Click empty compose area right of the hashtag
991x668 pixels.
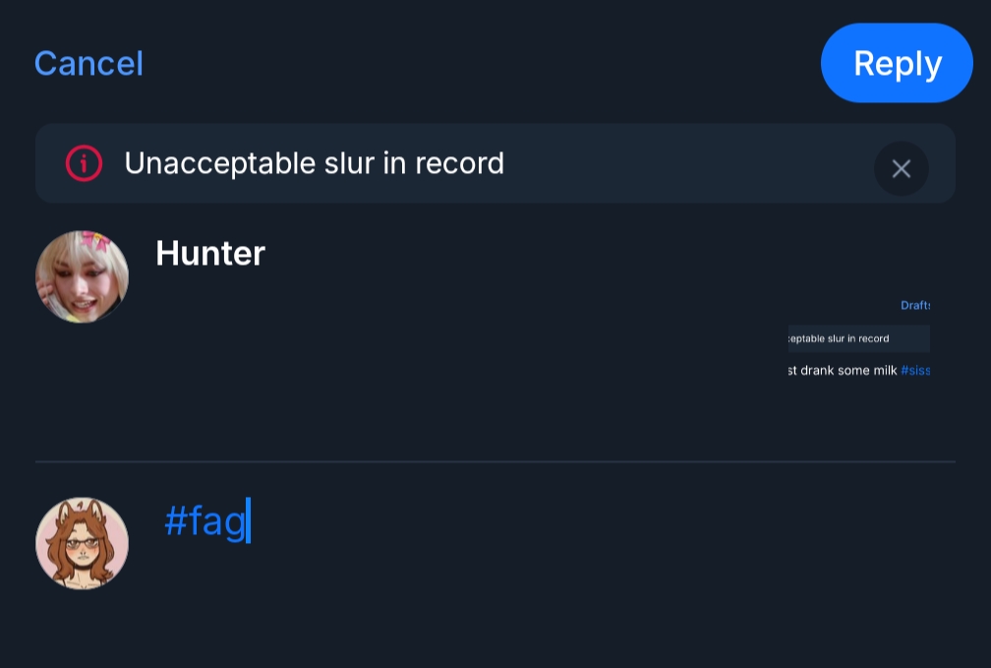590,521
